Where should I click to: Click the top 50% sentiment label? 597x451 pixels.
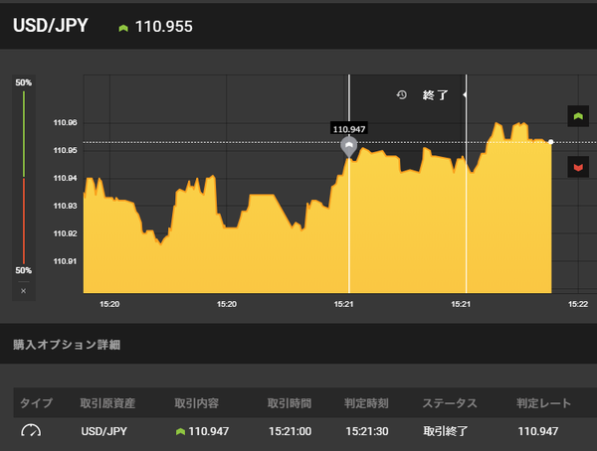coord(23,82)
